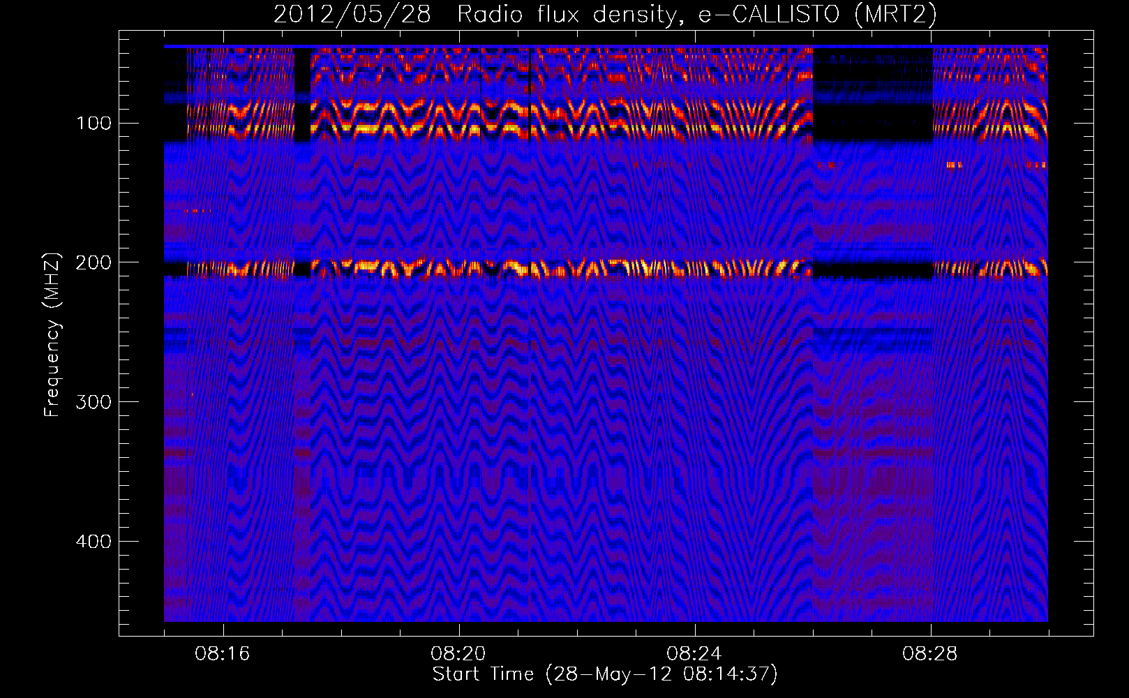Select the '400' frequency axis label
This screenshot has width=1129, height=698.
(x=94, y=542)
